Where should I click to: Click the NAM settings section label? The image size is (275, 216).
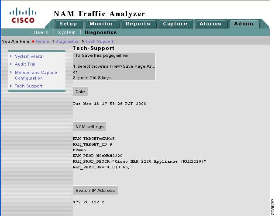click(89, 126)
